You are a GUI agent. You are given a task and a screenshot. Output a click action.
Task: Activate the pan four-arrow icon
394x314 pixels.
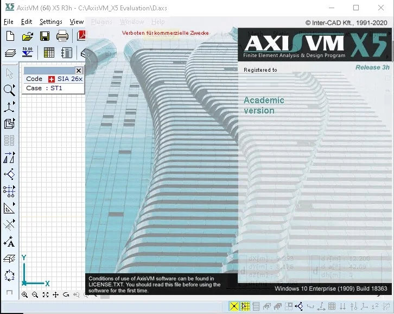[x=55, y=294]
